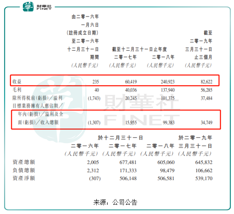Screen dimensions: 234x214
Task: Click the (307) net assets value
Action: point(95,179)
